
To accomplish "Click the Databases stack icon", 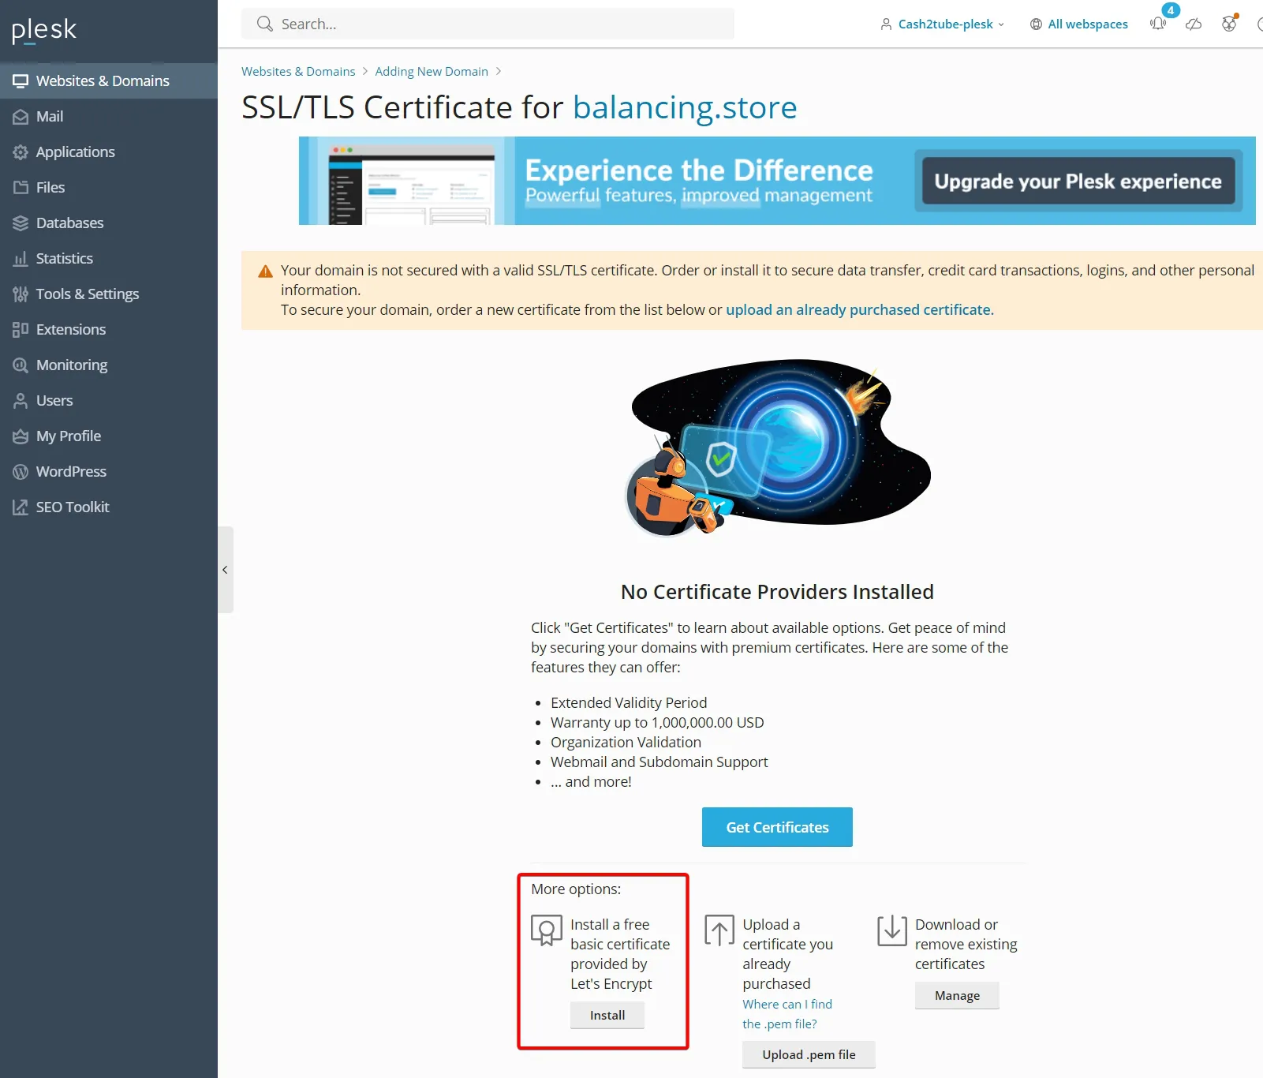I will [21, 223].
